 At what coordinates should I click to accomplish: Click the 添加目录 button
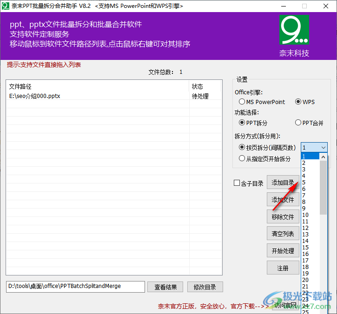[x=283, y=183]
